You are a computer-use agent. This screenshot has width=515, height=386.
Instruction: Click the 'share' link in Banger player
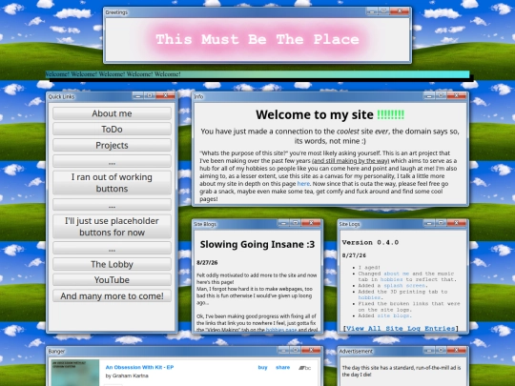[x=283, y=367]
